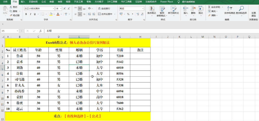Toggle Bold formatting
This screenshot has height=121, width=259.
click(26, 14)
